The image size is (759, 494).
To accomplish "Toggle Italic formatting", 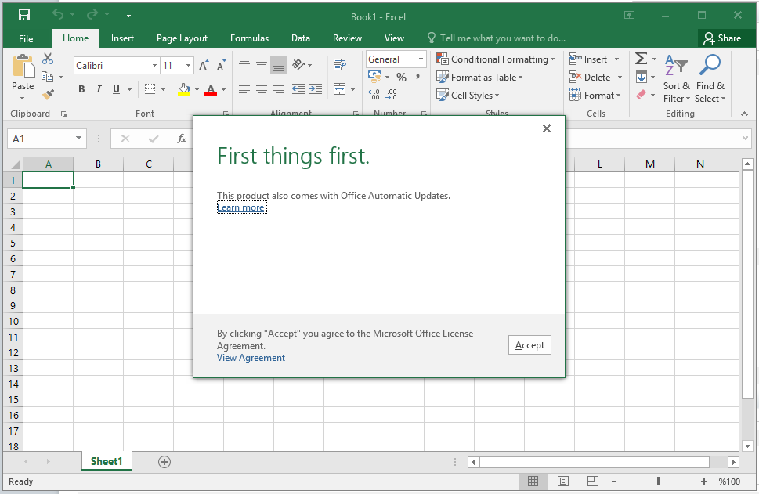I will [99, 89].
